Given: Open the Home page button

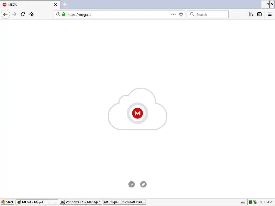Looking at the screenshot, I should [x=31, y=14].
